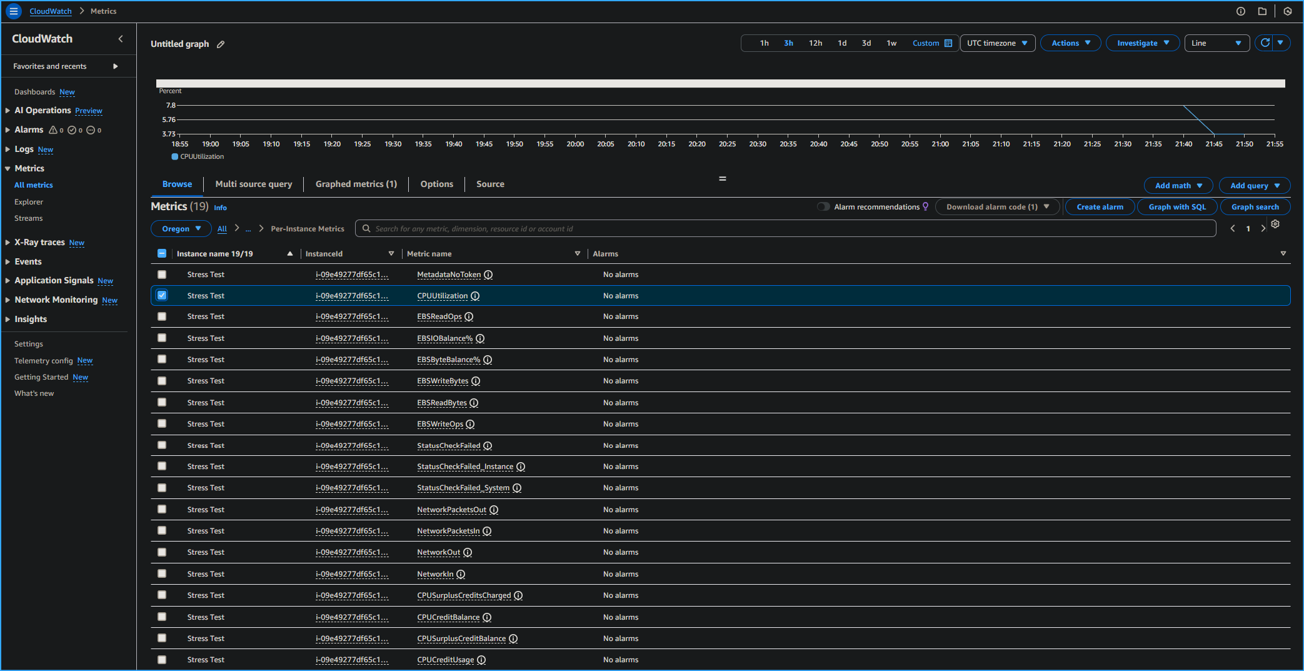Screen dimensions: 1304x671
Task: Click the folder icon in the top navigation bar
Action: pyautogui.click(x=1263, y=11)
